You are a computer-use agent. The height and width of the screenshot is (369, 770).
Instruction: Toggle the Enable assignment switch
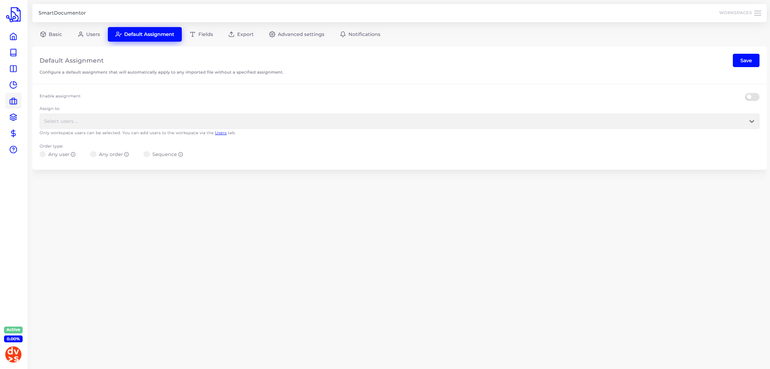tap(752, 97)
